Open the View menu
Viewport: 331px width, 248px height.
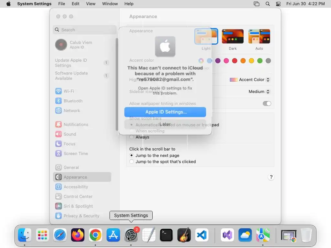[x=91, y=4]
